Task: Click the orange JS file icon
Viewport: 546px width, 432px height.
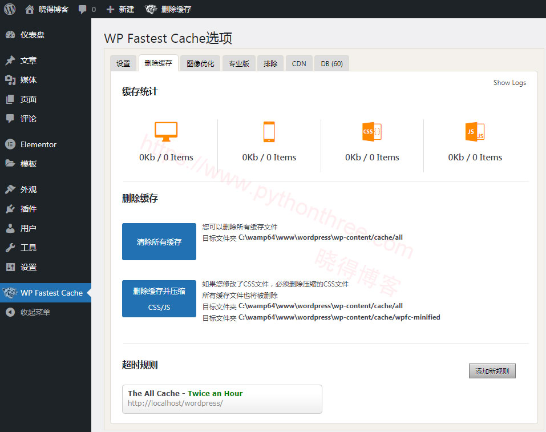Action: click(475, 132)
